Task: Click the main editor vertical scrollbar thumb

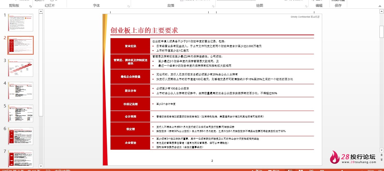Action: pyautogui.click(x=381, y=32)
